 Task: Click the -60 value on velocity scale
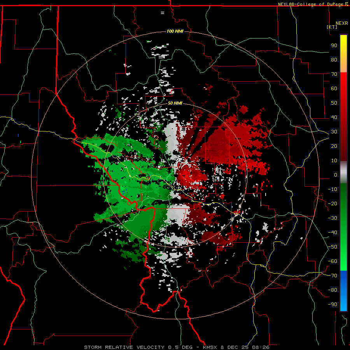click(332, 261)
